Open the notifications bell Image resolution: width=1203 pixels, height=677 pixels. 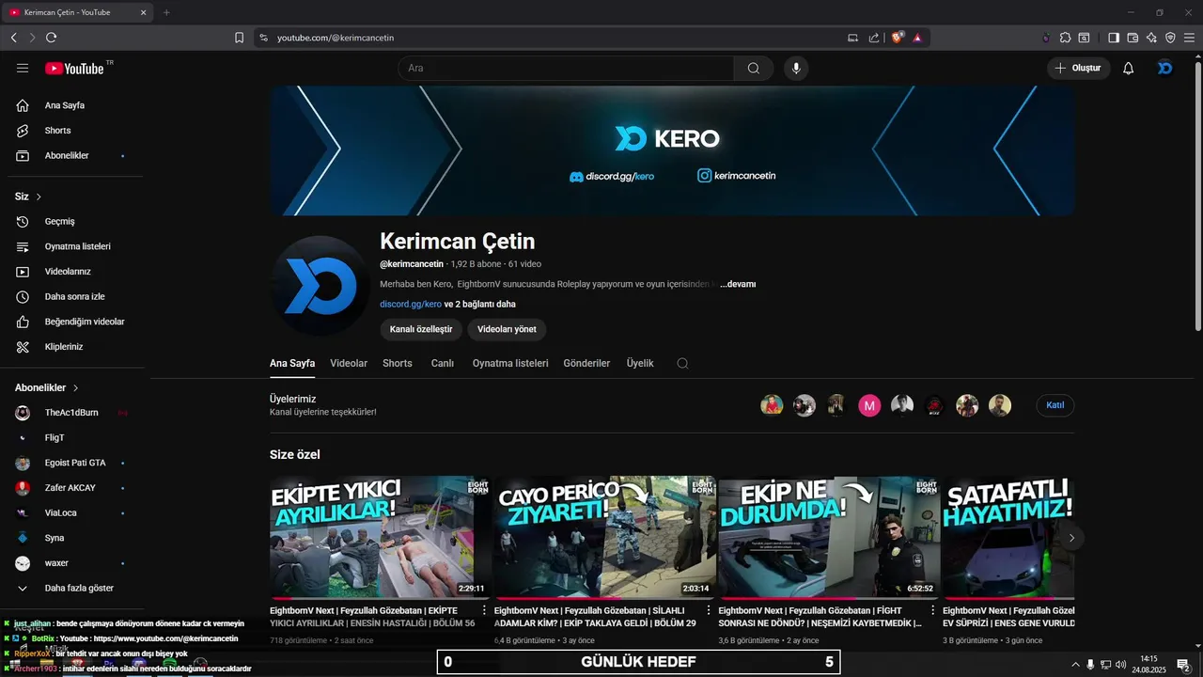[x=1129, y=68]
